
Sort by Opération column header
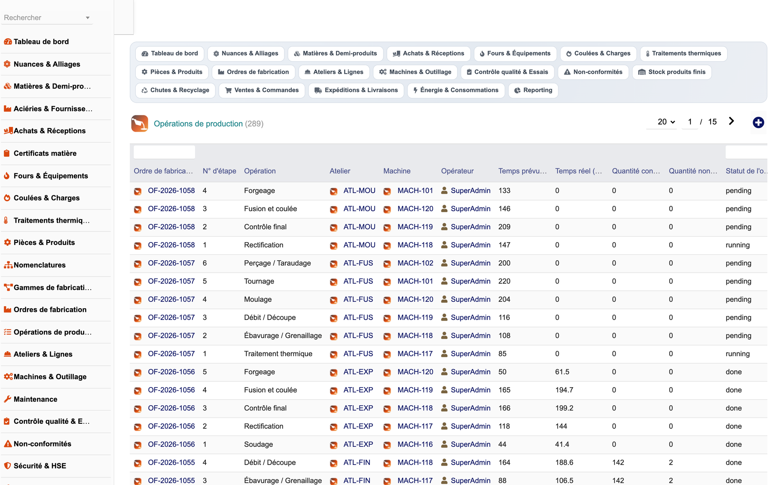coord(260,171)
